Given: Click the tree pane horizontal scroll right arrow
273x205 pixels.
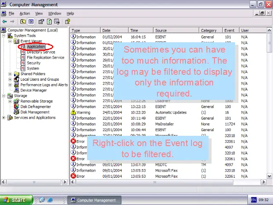Looking at the screenshot, I should (x=65, y=182).
